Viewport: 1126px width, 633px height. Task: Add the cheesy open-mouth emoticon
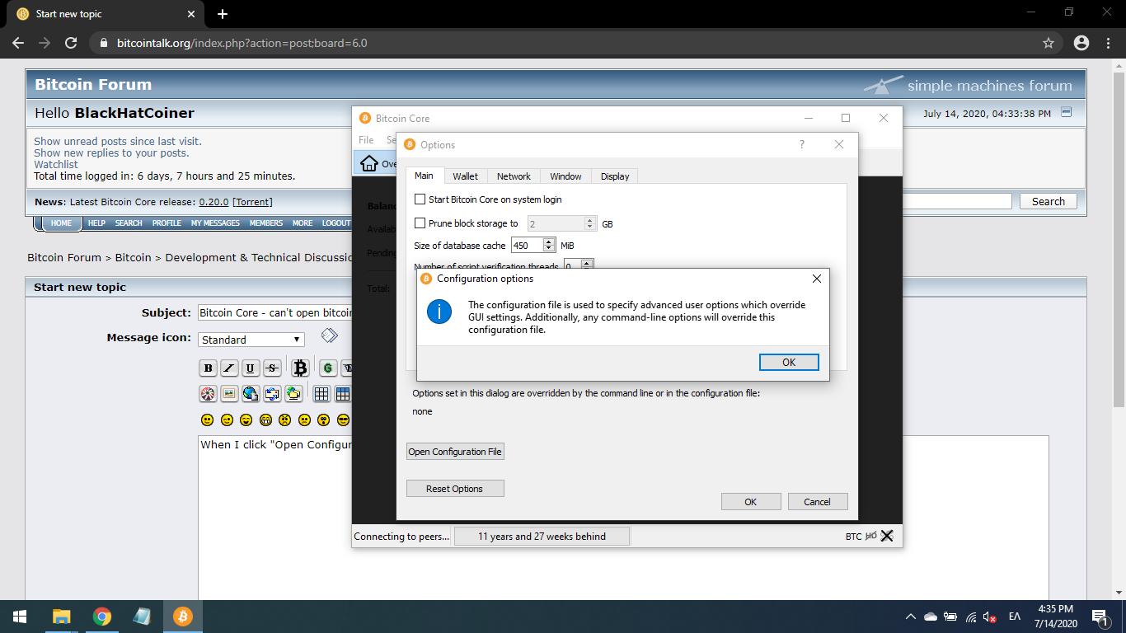246,420
